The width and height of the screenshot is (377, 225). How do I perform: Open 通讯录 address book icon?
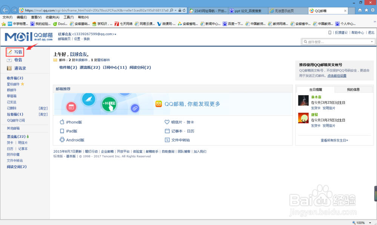coord(9,68)
